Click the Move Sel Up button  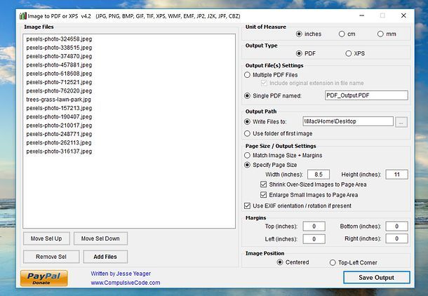pyautogui.click(x=46, y=238)
